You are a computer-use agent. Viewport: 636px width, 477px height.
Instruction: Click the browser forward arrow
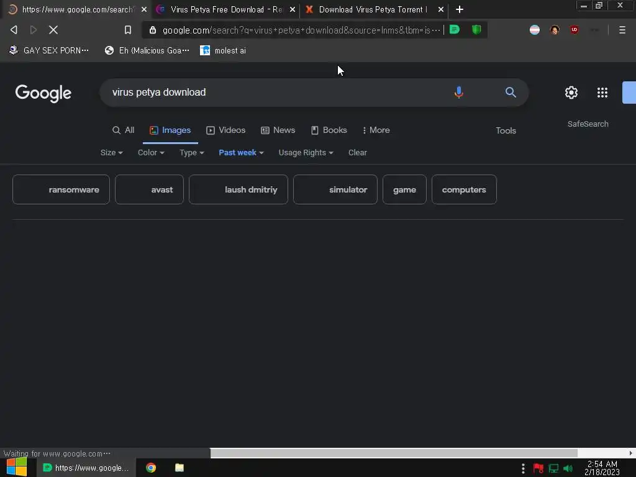coord(34,30)
